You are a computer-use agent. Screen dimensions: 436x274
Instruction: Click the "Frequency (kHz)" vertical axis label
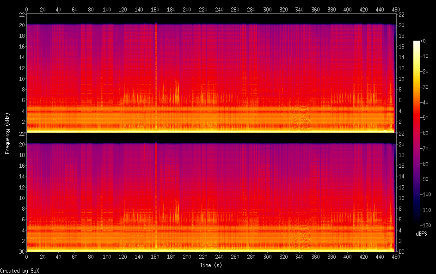(x=7, y=133)
